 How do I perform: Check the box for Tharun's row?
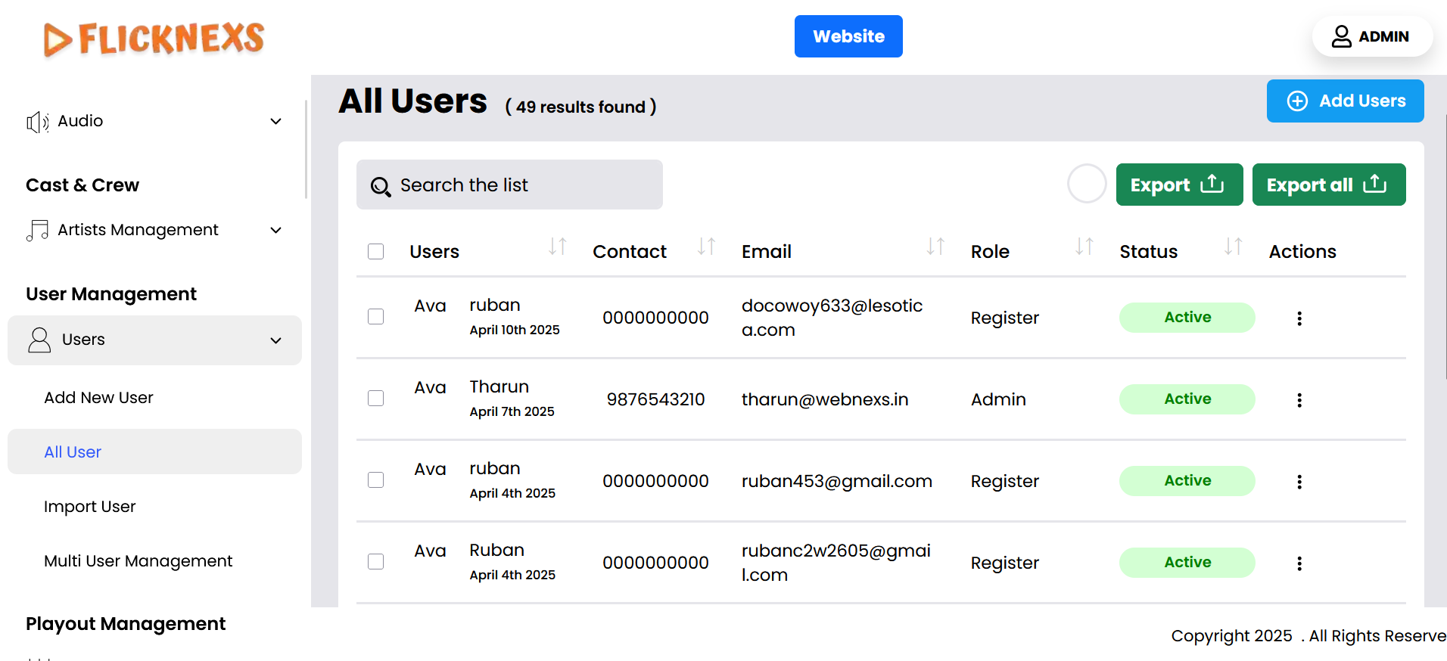pos(375,399)
